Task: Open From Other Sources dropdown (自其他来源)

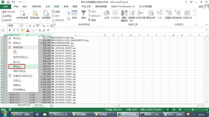Action: [x=23, y=16]
